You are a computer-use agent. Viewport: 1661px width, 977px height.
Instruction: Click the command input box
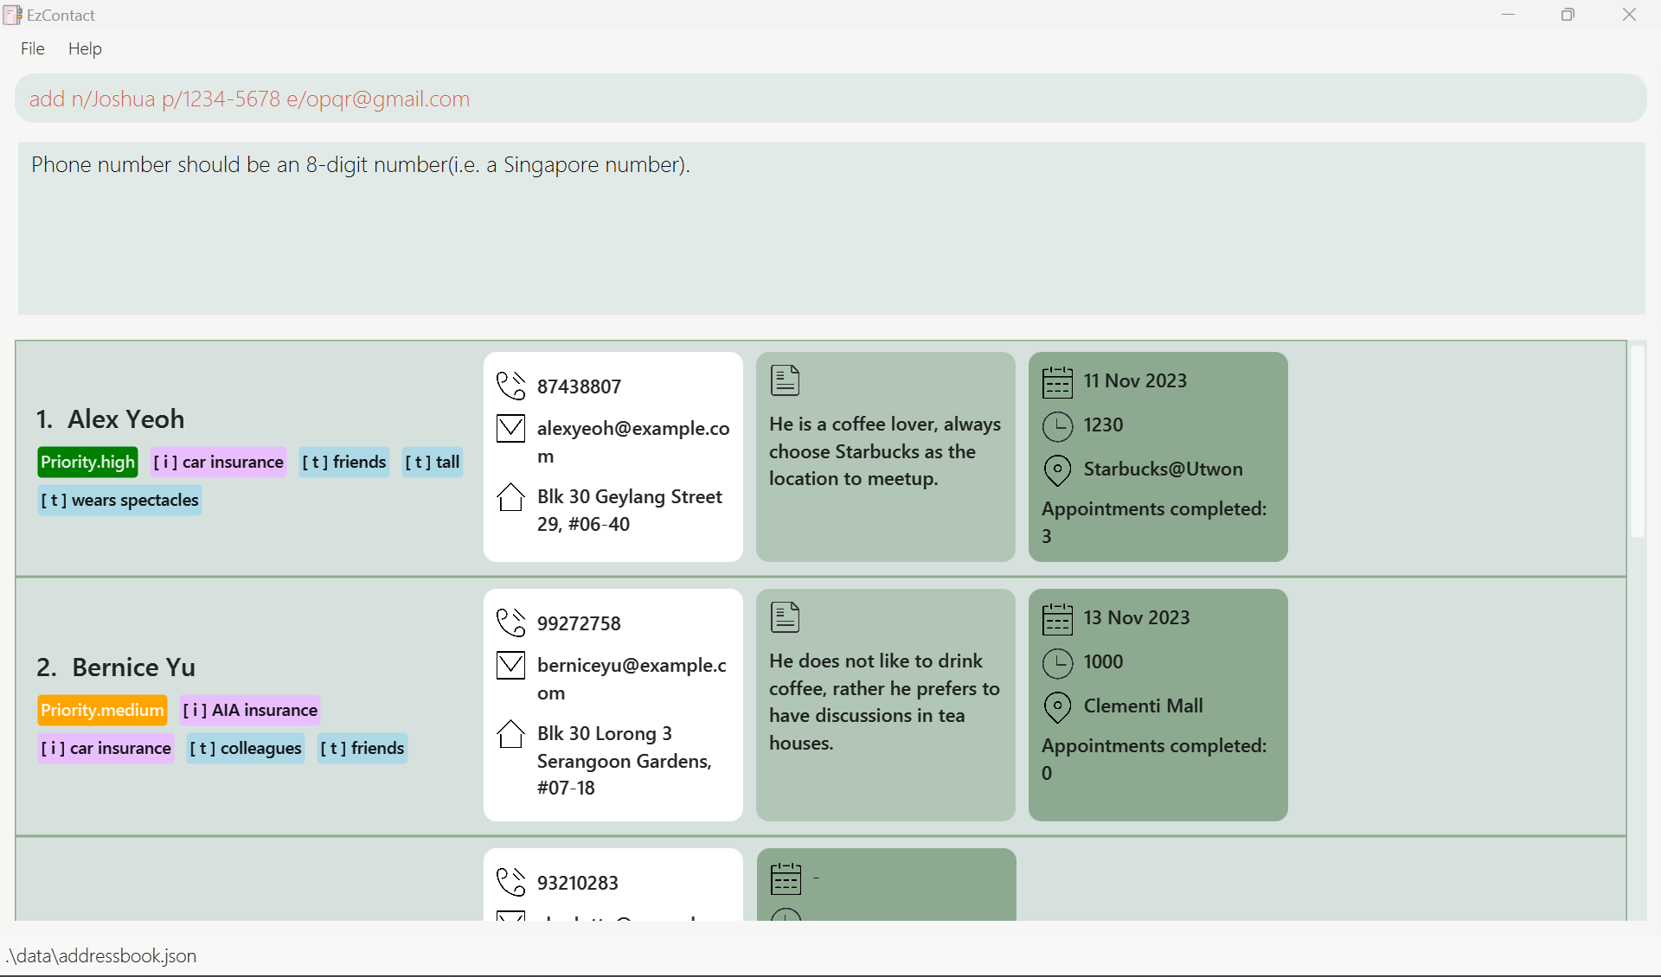pos(830,99)
